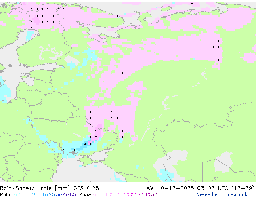Click the snow legend value 10

tap(126, 195)
